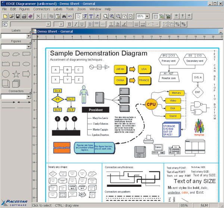This screenshot has width=224, height=208.
Task: Click the Labels panel header button
Action: coord(16,31)
